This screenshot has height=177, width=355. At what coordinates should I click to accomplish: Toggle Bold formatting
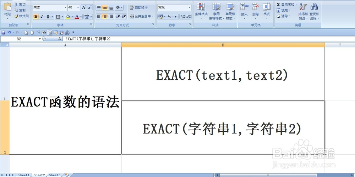click(x=35, y=17)
